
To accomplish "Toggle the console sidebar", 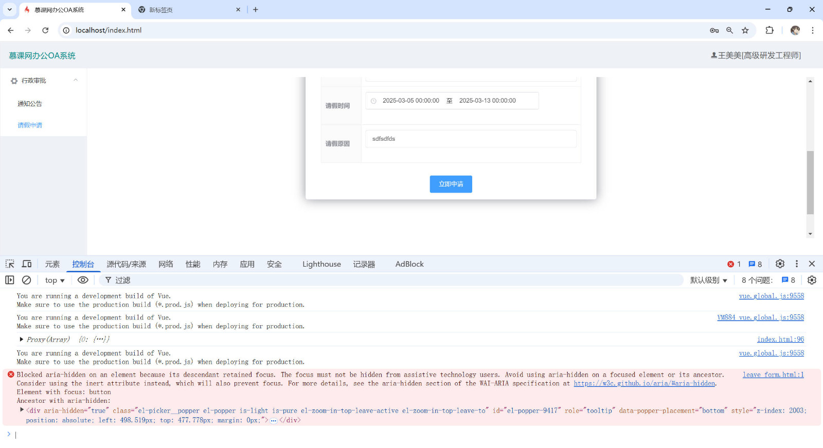I will click(10, 280).
